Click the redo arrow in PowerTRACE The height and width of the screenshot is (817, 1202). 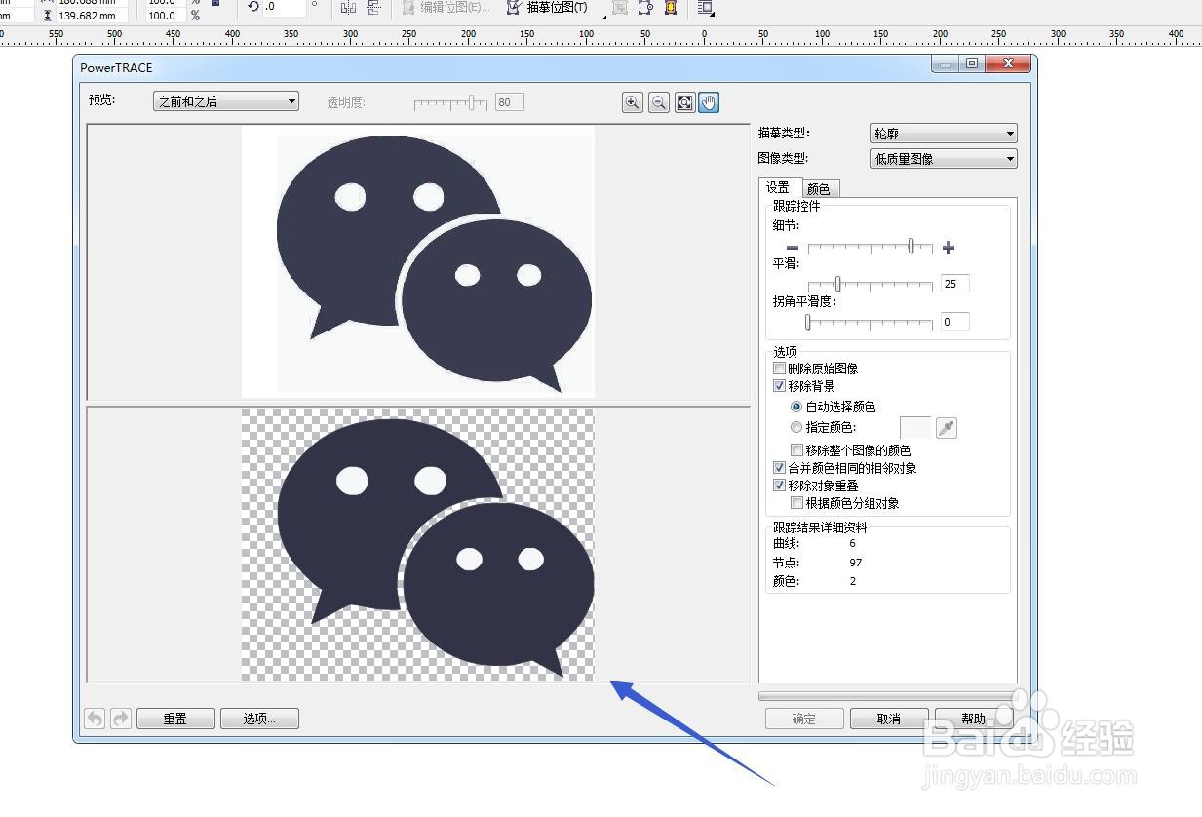(x=120, y=718)
